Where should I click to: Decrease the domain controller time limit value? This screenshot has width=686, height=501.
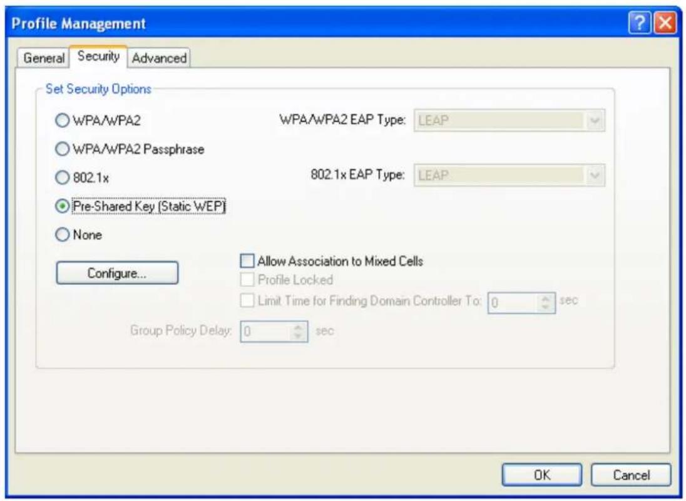546,308
